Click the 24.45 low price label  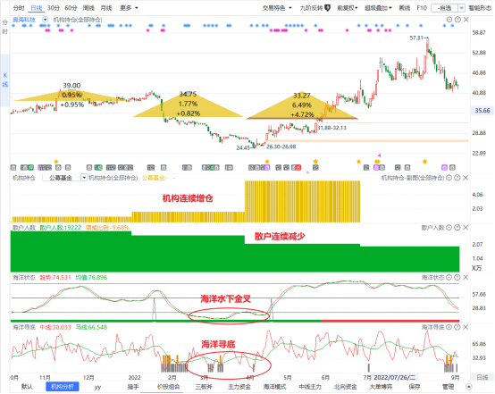click(243, 147)
